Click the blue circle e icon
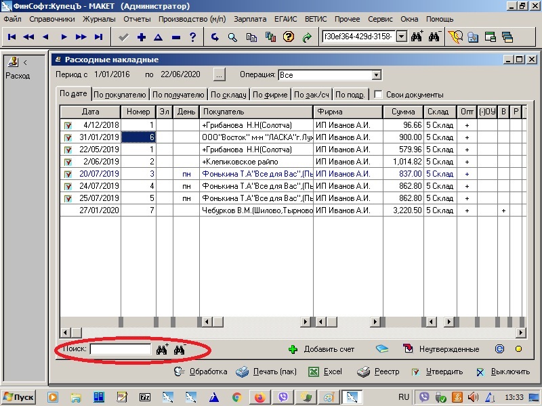Screen dimensions: 542x406 [x=499, y=349]
